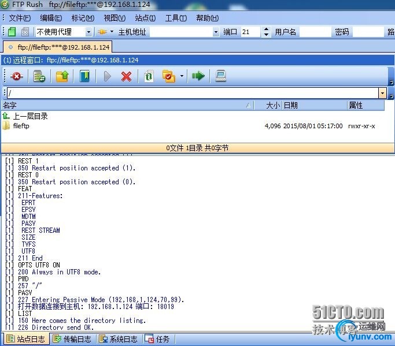Open dropdown beside folders check icon
395x346 pixels.
pyautogui.click(x=182, y=76)
